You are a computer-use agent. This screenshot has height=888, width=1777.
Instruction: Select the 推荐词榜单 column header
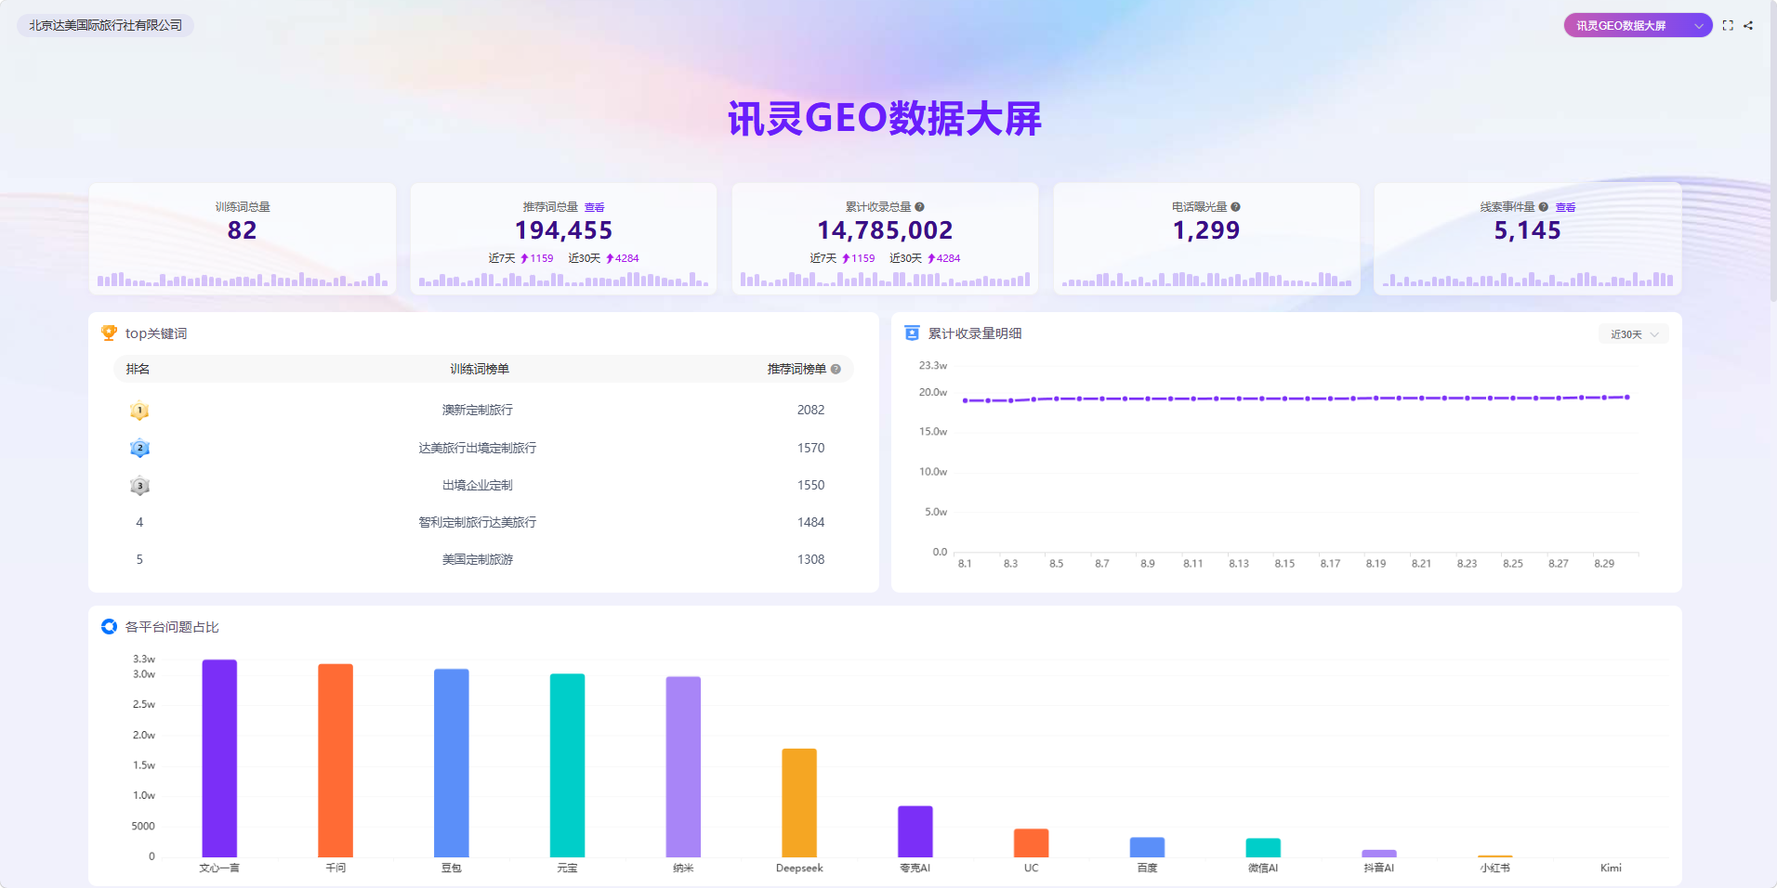click(x=796, y=370)
